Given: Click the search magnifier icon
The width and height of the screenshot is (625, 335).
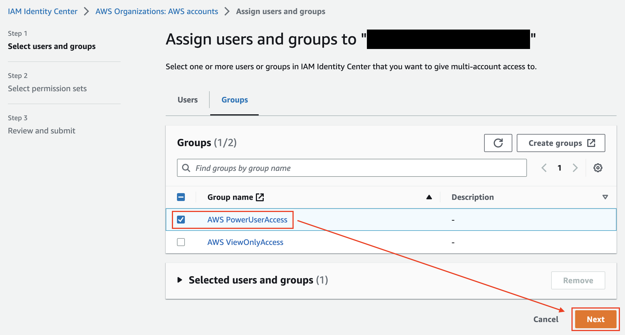Looking at the screenshot, I should coord(186,168).
